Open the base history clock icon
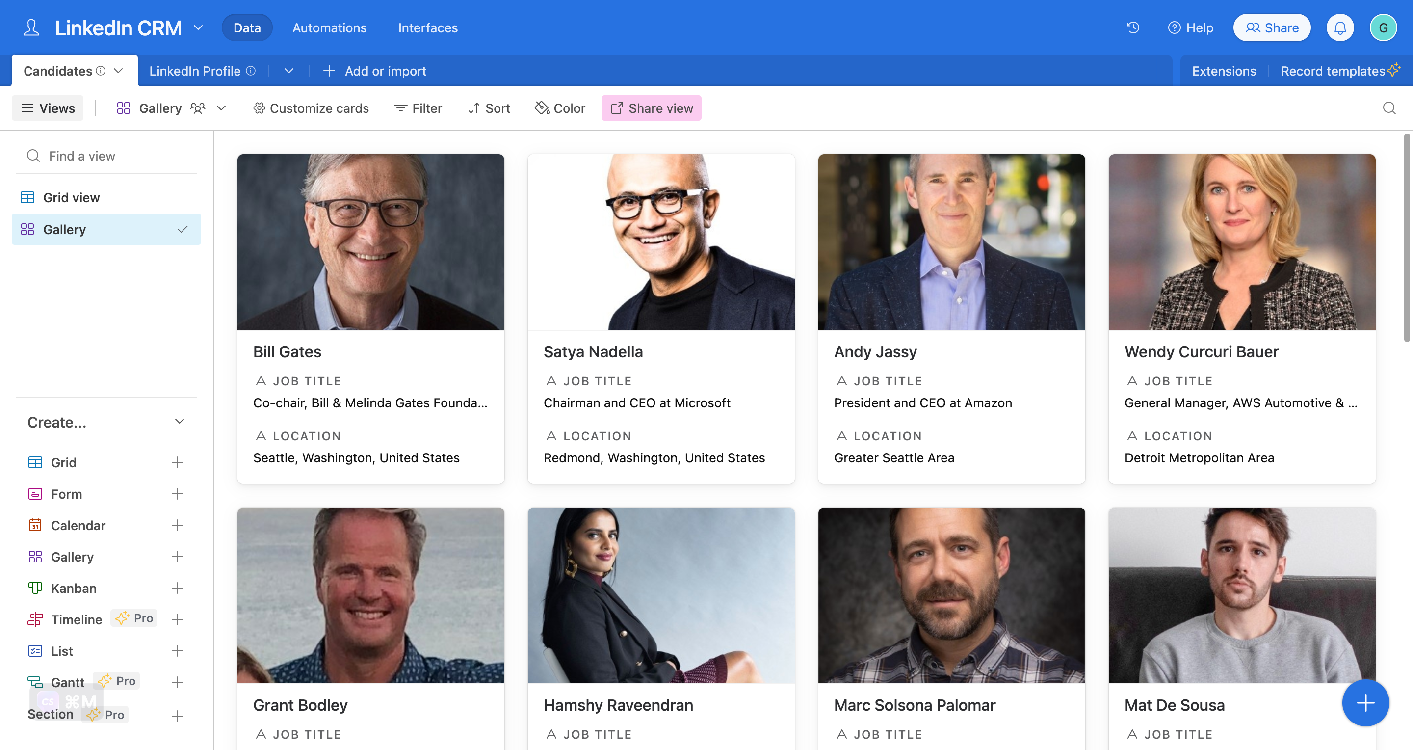1413x750 pixels. click(1133, 27)
